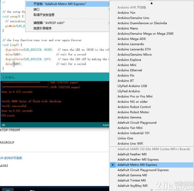Open the 端口 port submenu
Screen dimensions: 194x191
[68, 9]
